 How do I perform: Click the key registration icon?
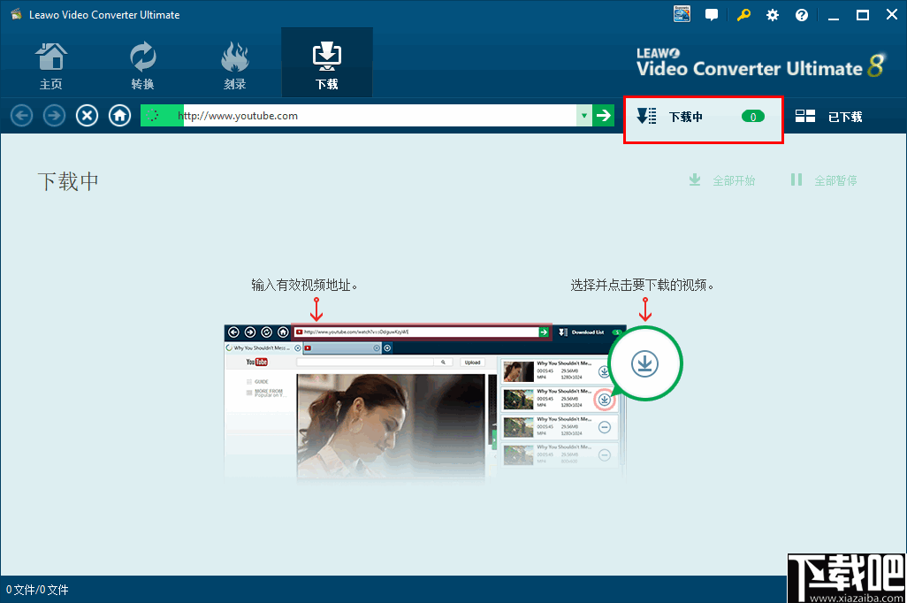(x=743, y=14)
